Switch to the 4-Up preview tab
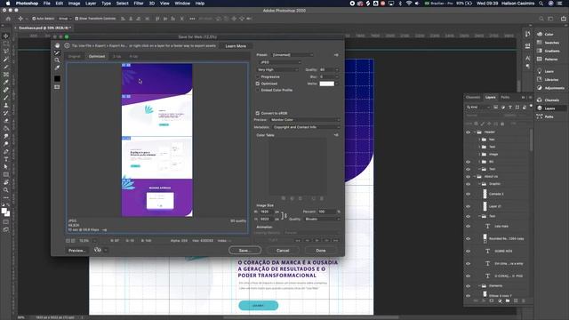This screenshot has width=569, height=320. [133, 56]
